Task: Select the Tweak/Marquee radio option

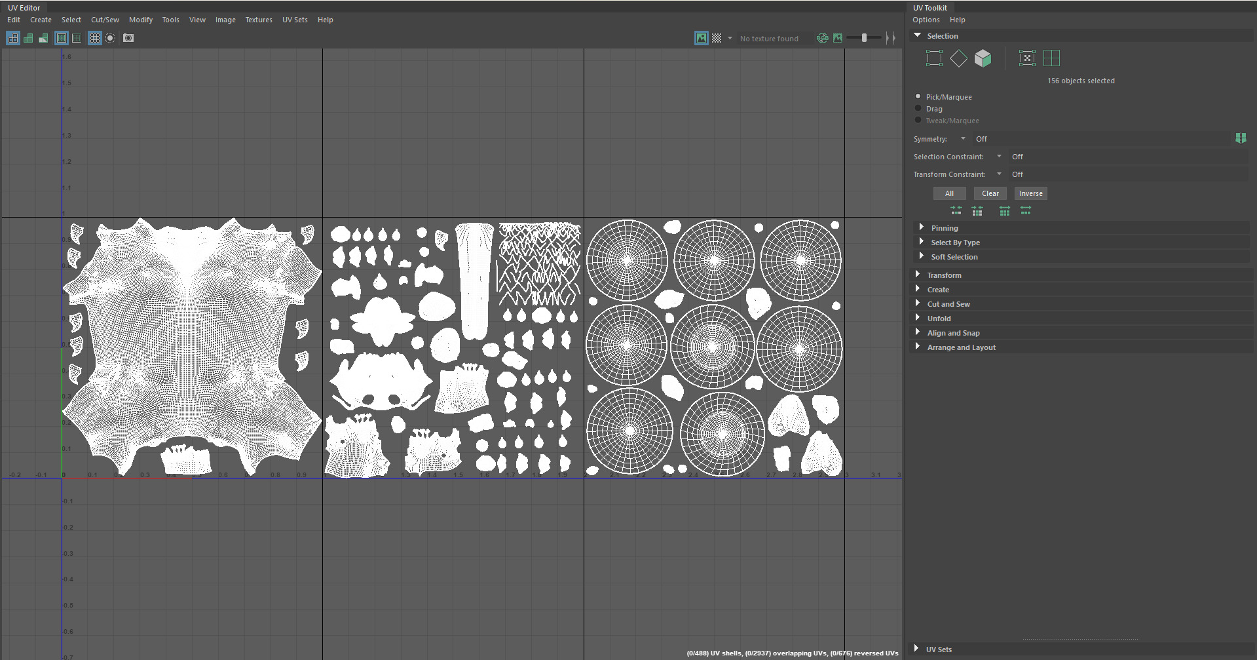Action: (x=918, y=120)
